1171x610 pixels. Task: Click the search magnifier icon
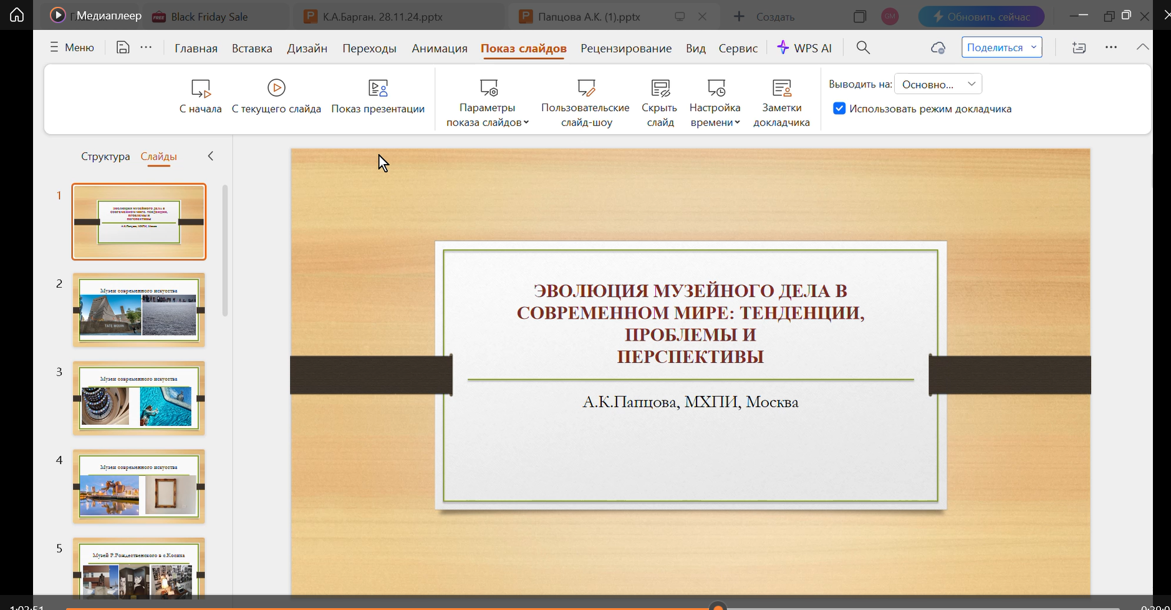tap(863, 48)
